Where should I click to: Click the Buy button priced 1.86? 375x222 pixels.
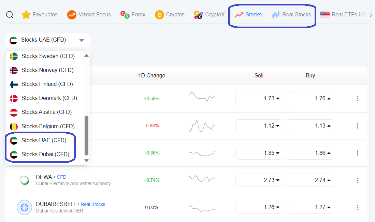point(310,153)
